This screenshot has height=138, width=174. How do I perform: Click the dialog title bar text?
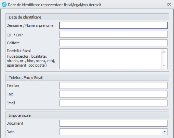click(x=54, y=5)
